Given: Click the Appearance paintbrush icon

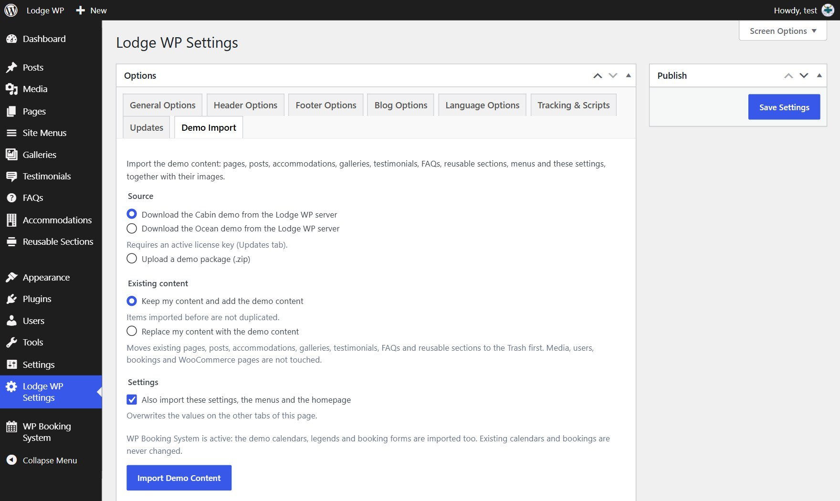Looking at the screenshot, I should (11, 278).
